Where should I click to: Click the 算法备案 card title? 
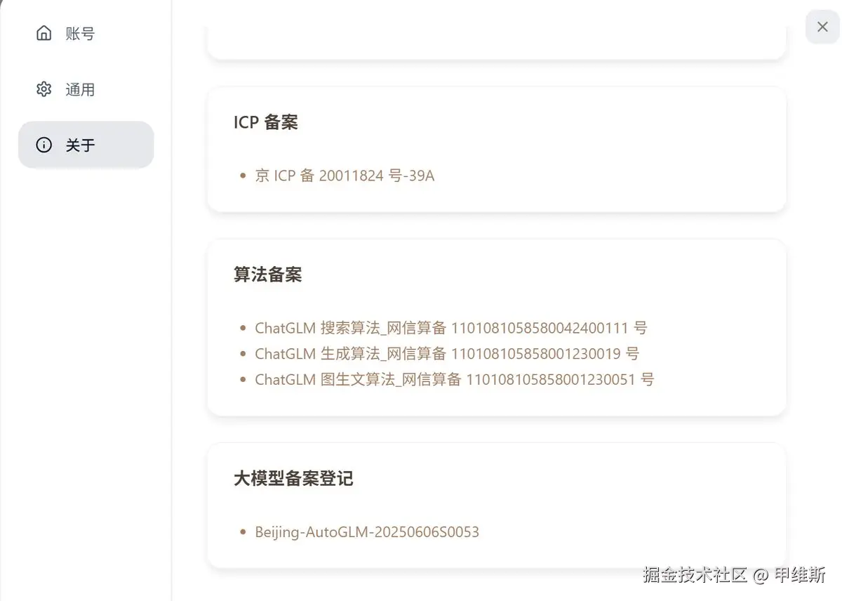[x=267, y=275]
